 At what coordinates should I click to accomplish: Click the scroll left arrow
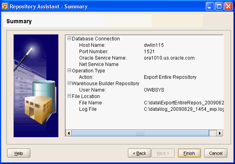pyautogui.click(x=69, y=133)
